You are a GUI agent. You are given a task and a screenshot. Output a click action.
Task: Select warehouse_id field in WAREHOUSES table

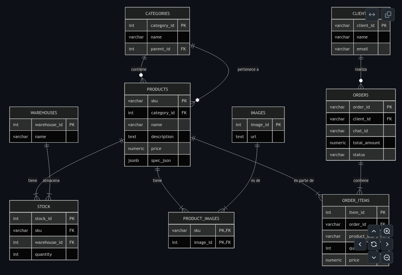pos(44,125)
